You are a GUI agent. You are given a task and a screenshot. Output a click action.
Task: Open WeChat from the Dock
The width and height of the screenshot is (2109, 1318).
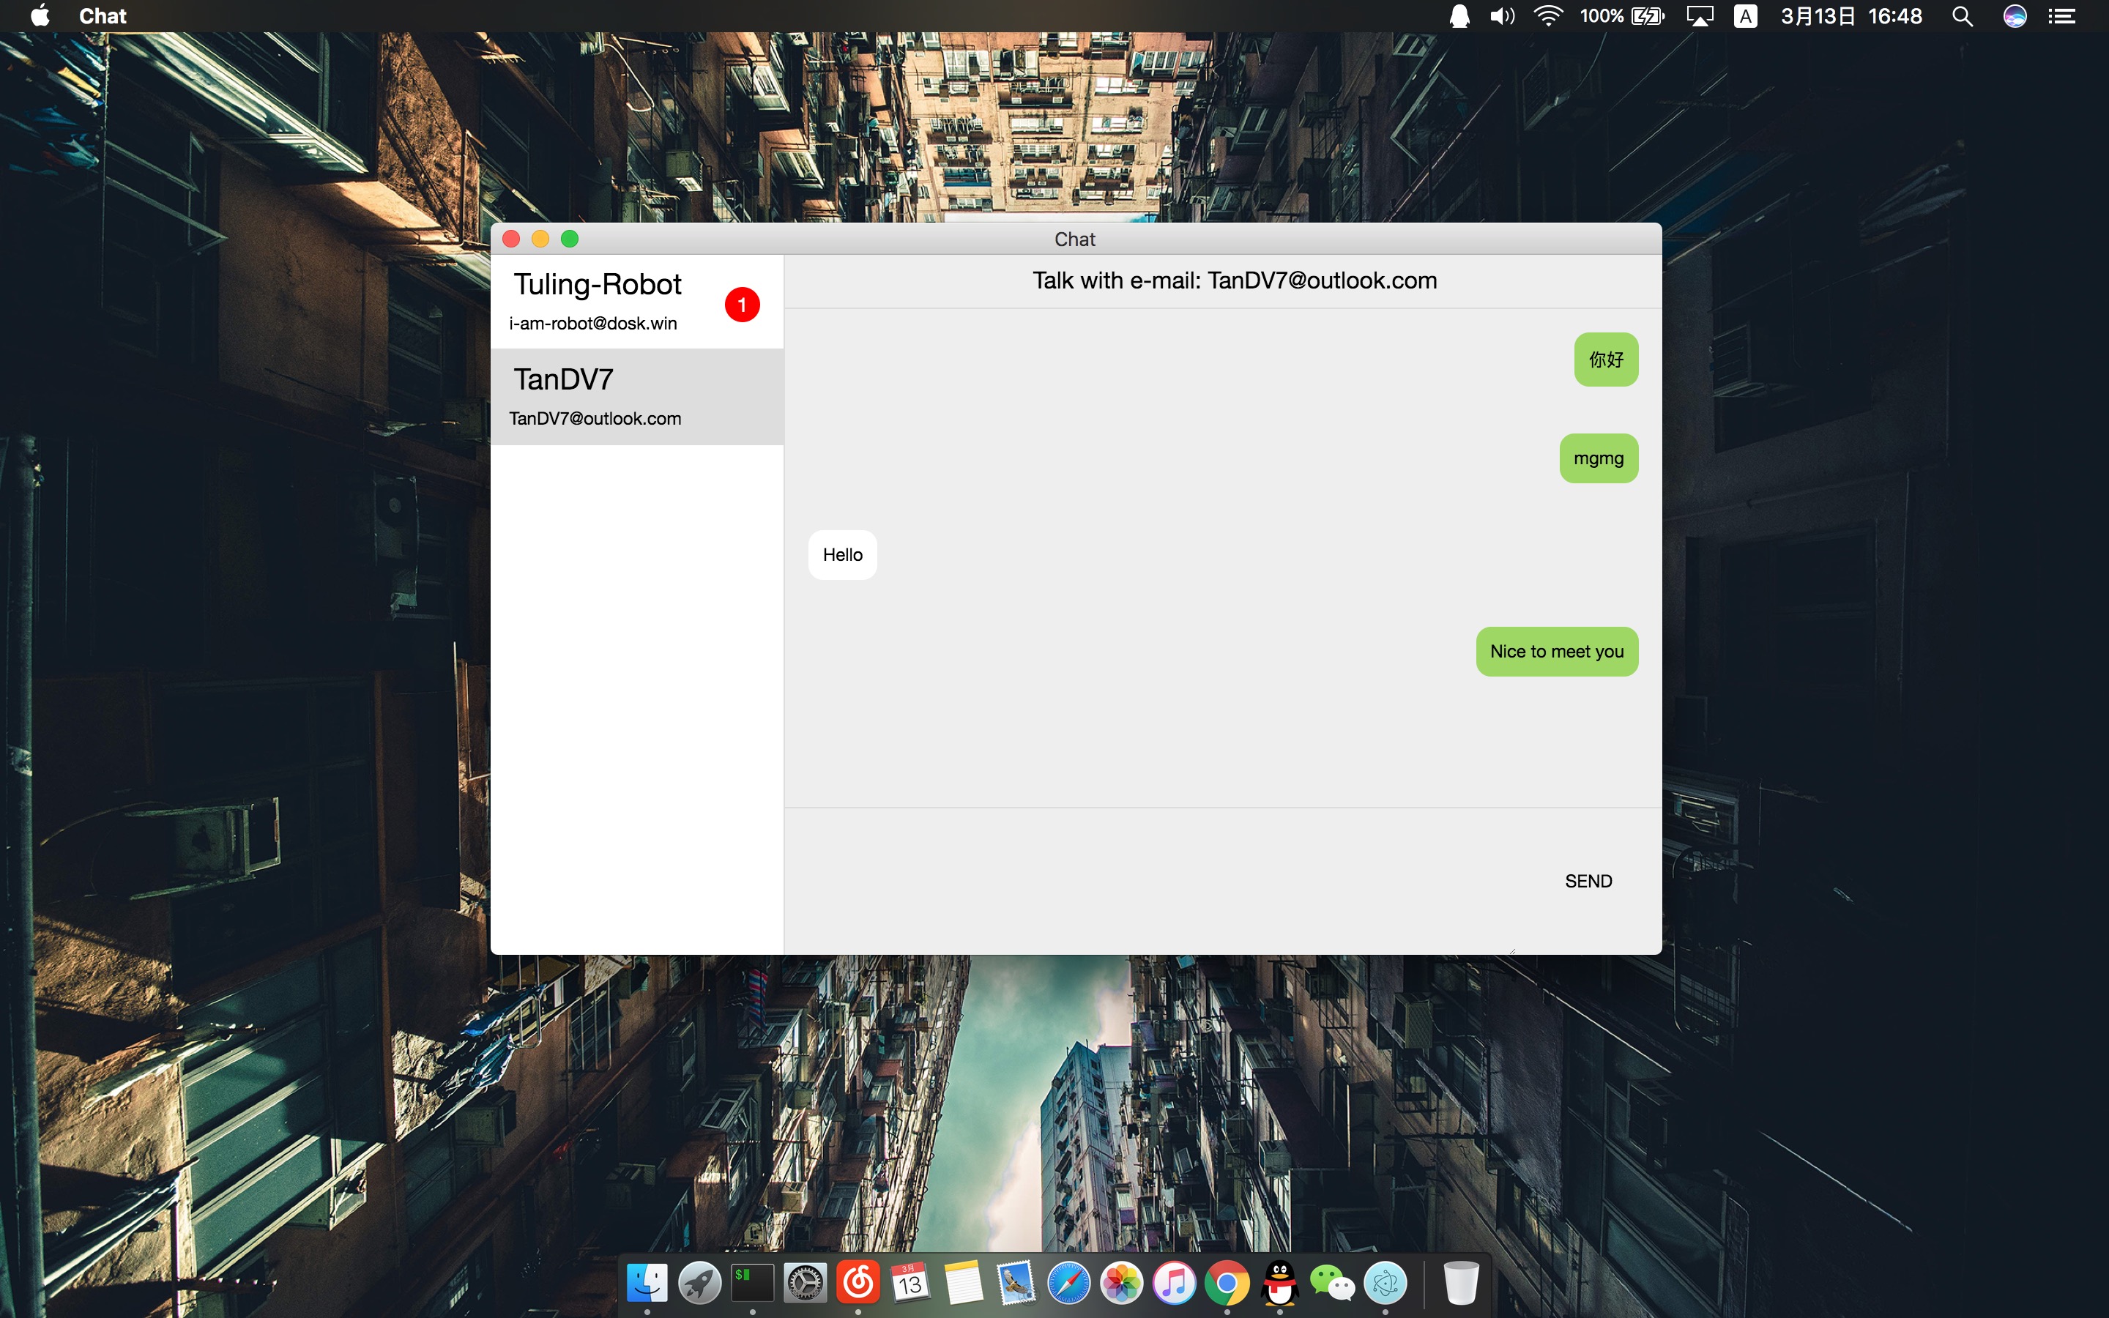pos(1331,1282)
